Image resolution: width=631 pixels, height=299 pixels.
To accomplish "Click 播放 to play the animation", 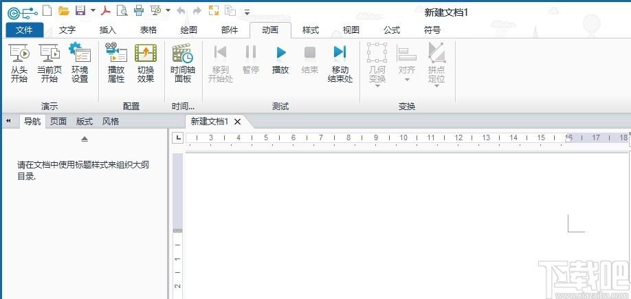I will (280, 60).
